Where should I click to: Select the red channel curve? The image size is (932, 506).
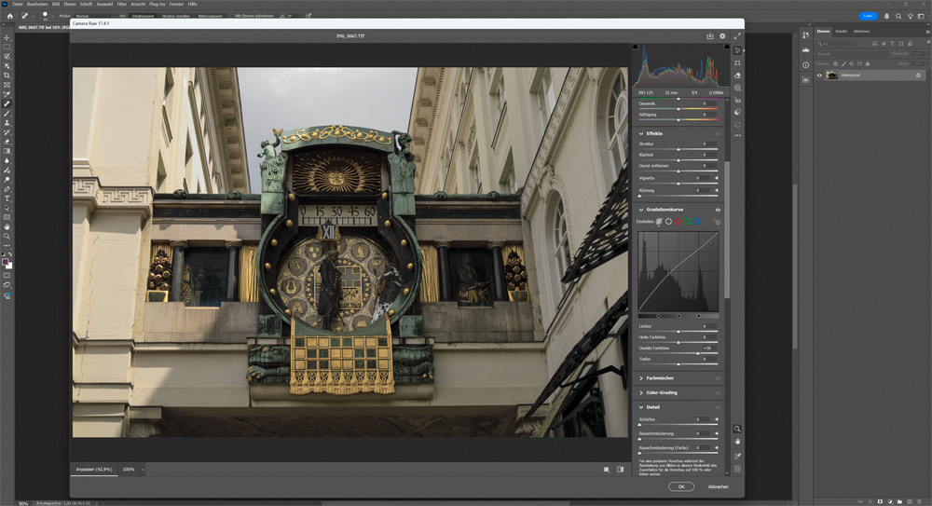click(x=678, y=221)
